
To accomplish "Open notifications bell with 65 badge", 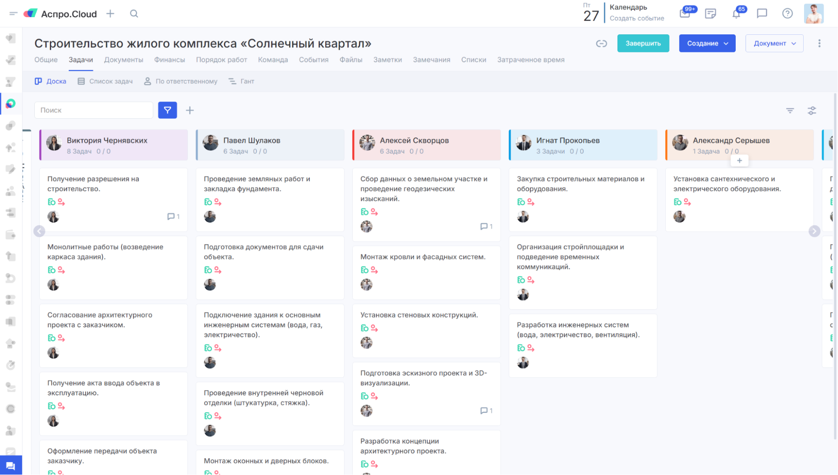I will click(x=737, y=13).
